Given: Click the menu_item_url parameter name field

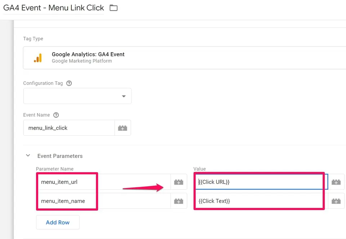Looking at the screenshot, I should (x=103, y=182).
